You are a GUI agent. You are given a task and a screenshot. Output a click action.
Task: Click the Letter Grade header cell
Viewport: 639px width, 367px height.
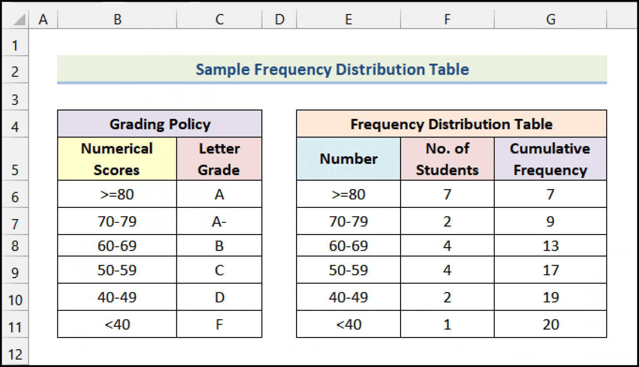coord(219,159)
